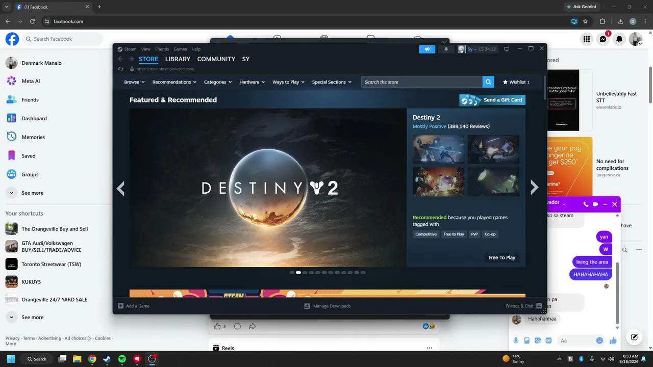Click Steam Big Picture mode monitor icon
The image size is (653, 367).
[x=507, y=49]
